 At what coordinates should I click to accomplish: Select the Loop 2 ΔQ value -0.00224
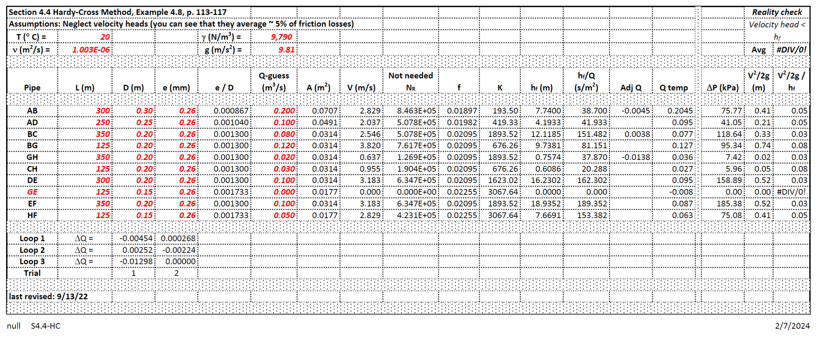(179, 250)
